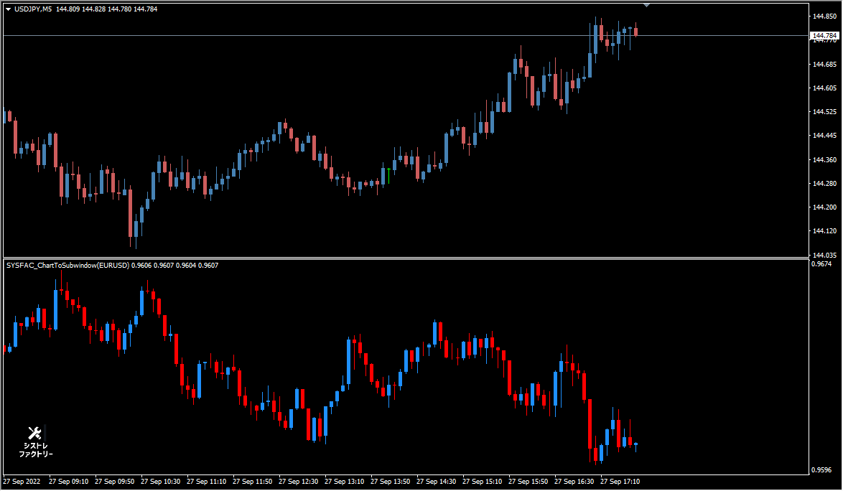Click the 0.9596 subwindow scale value

coord(821,470)
